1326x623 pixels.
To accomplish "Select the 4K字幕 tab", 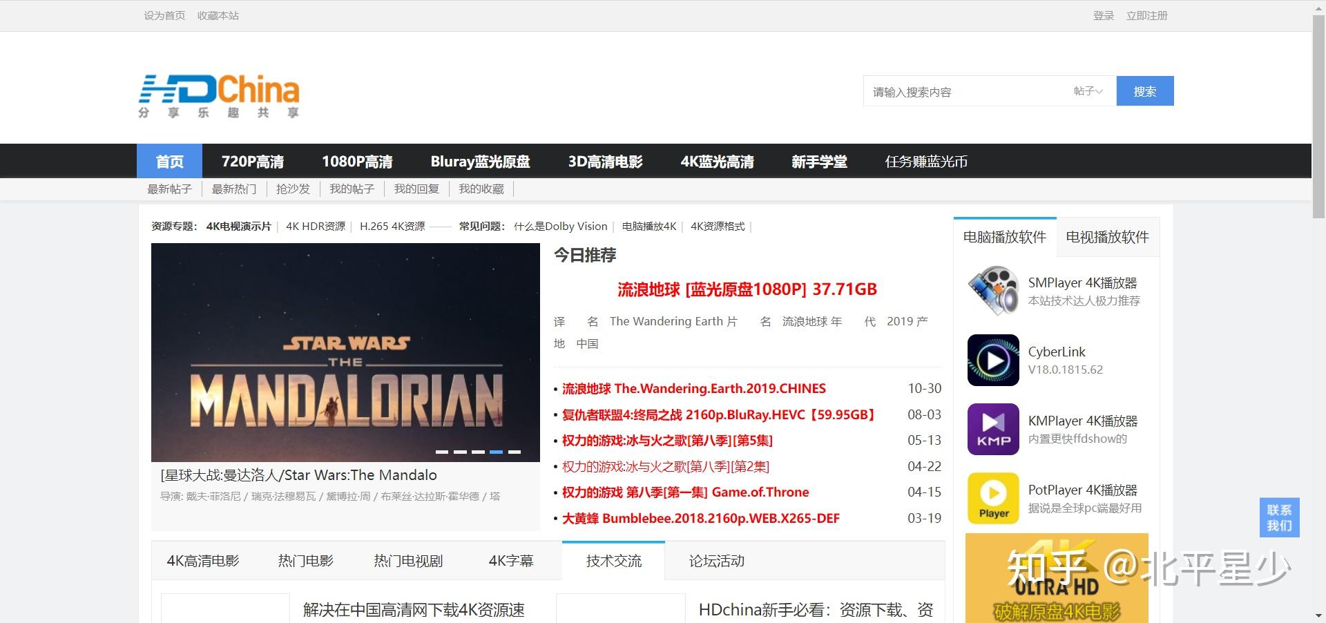I will tap(512, 561).
